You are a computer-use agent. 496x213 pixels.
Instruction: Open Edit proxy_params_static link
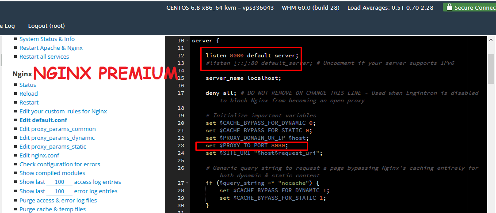click(53, 147)
